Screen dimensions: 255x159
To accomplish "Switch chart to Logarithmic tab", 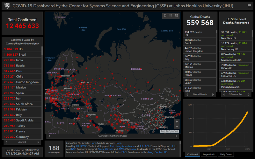I will click(209, 155).
